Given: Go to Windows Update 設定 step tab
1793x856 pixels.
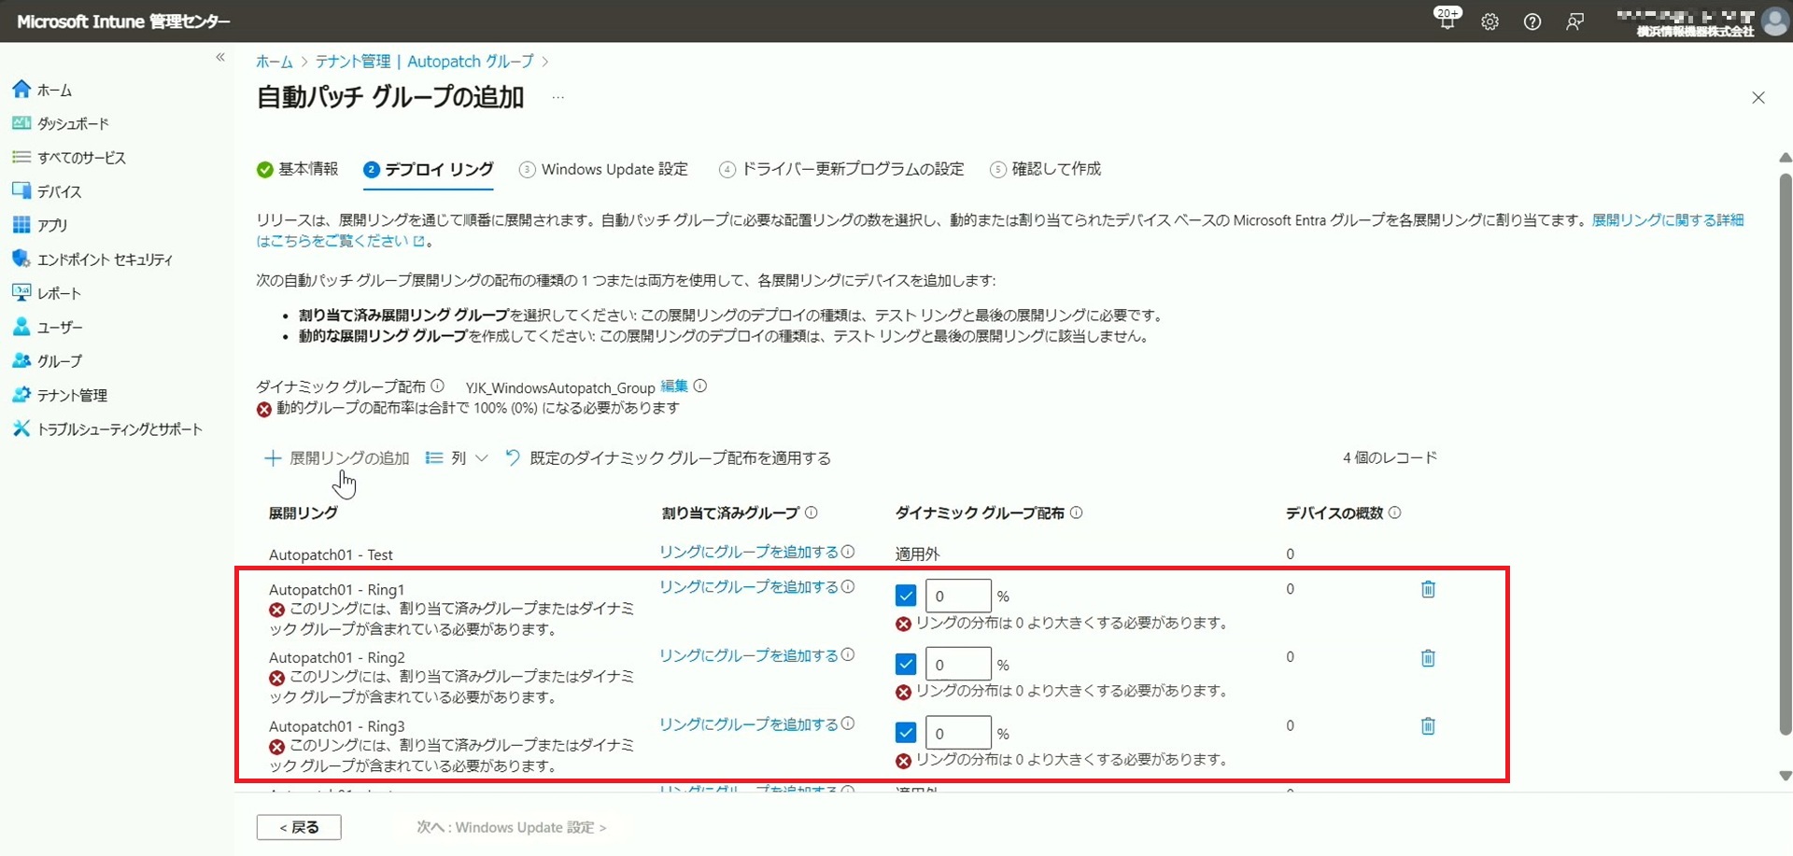Looking at the screenshot, I should pyautogui.click(x=604, y=169).
